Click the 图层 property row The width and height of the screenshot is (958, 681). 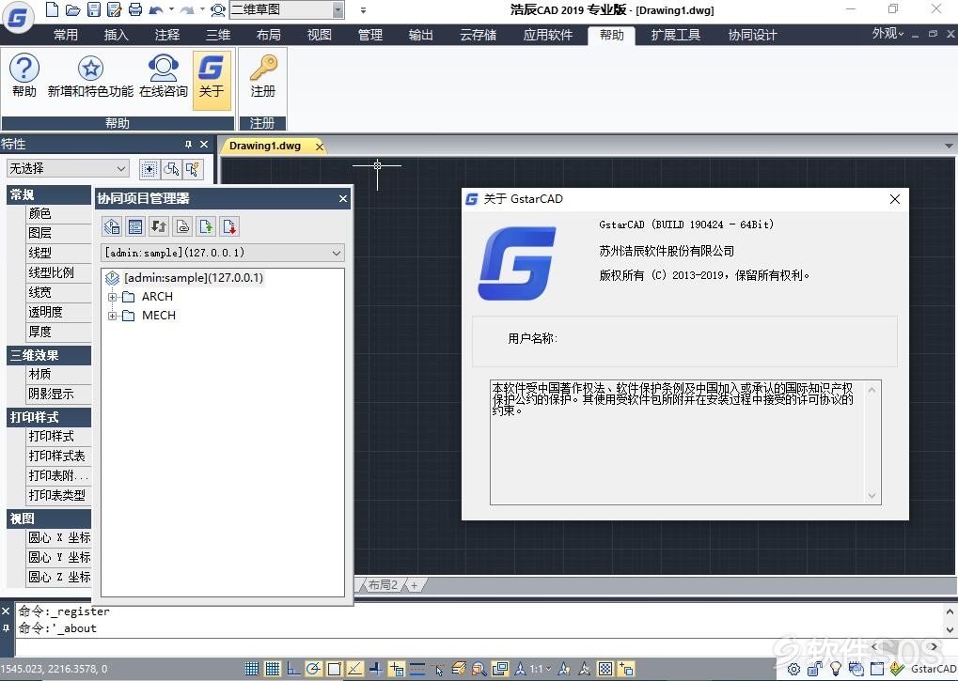pyautogui.click(x=58, y=233)
